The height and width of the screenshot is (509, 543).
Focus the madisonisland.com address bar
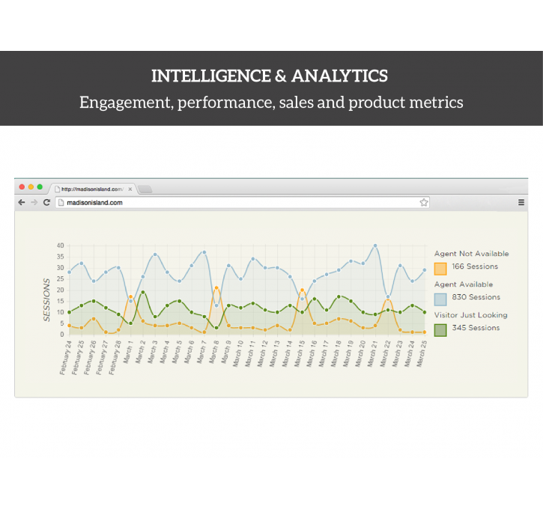(243, 203)
